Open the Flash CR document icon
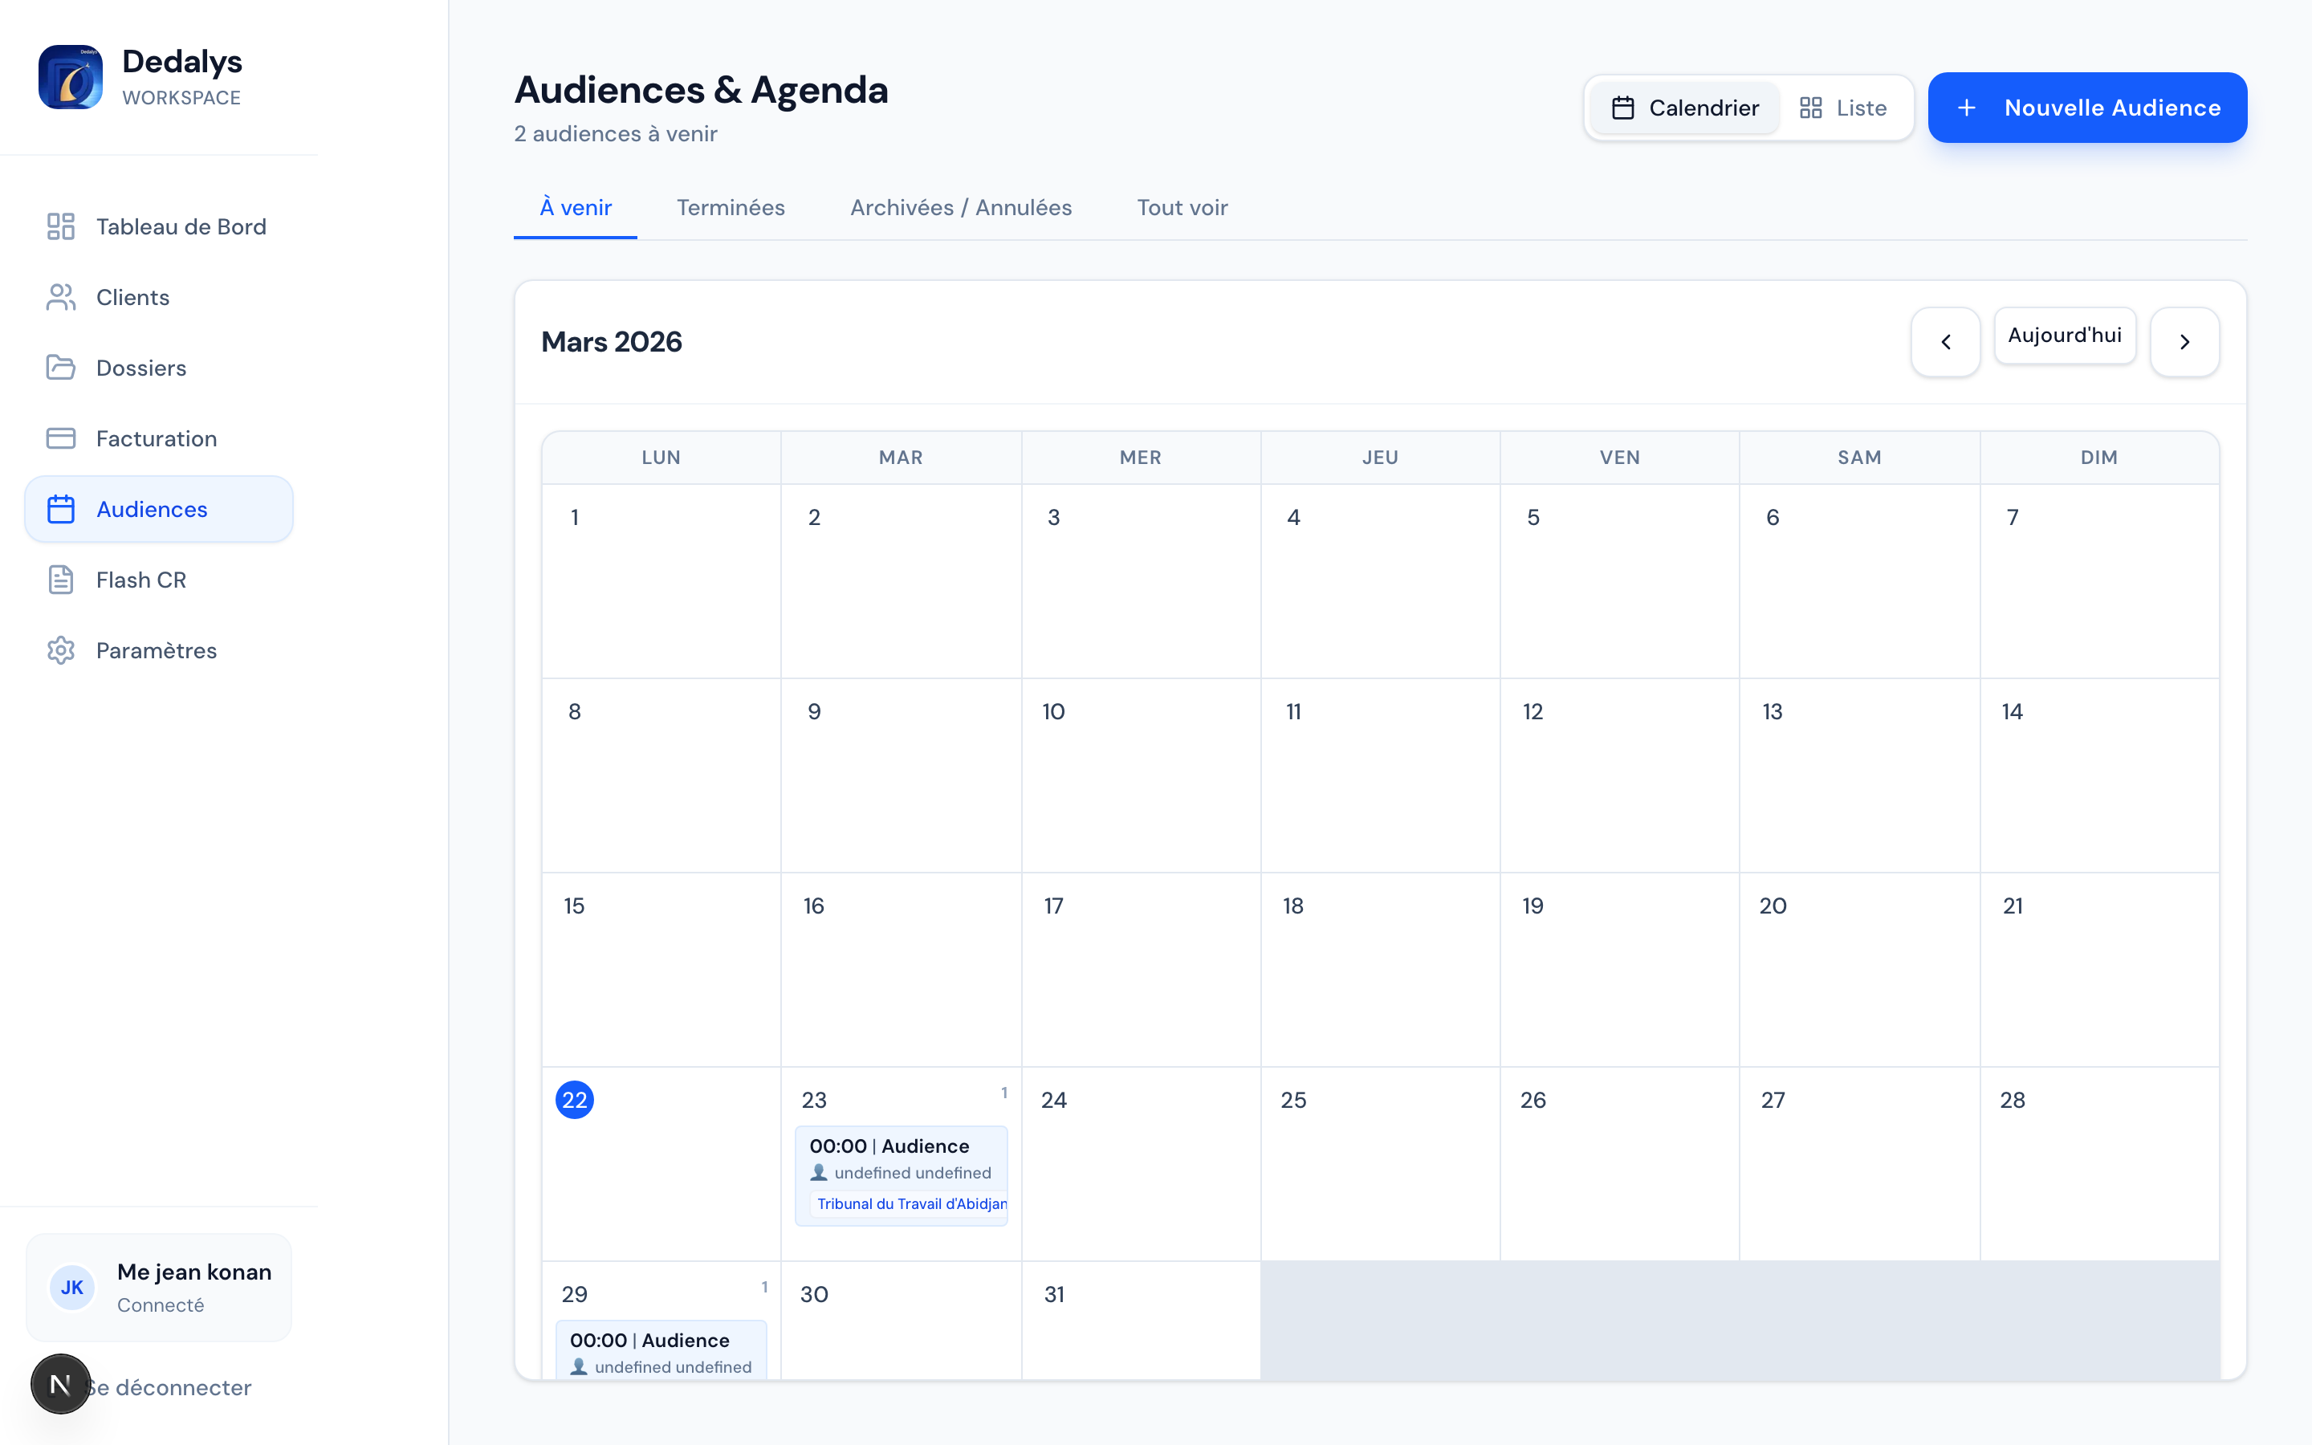The width and height of the screenshot is (2312, 1445). click(x=61, y=579)
